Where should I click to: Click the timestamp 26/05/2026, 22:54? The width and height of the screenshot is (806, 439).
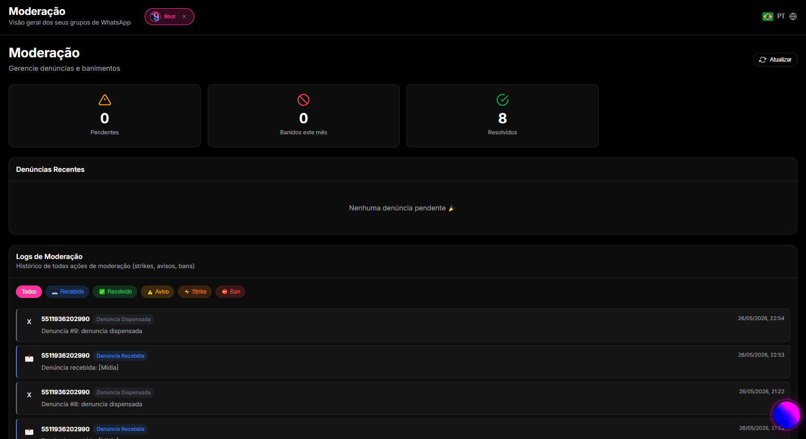[x=761, y=318]
